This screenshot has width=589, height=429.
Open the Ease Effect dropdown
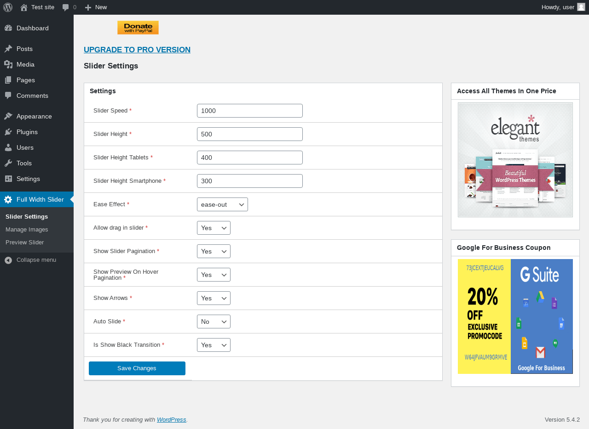pyautogui.click(x=222, y=204)
